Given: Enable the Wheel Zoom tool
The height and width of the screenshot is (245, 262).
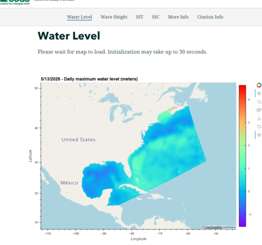Looking at the screenshot, I should coord(259,110).
